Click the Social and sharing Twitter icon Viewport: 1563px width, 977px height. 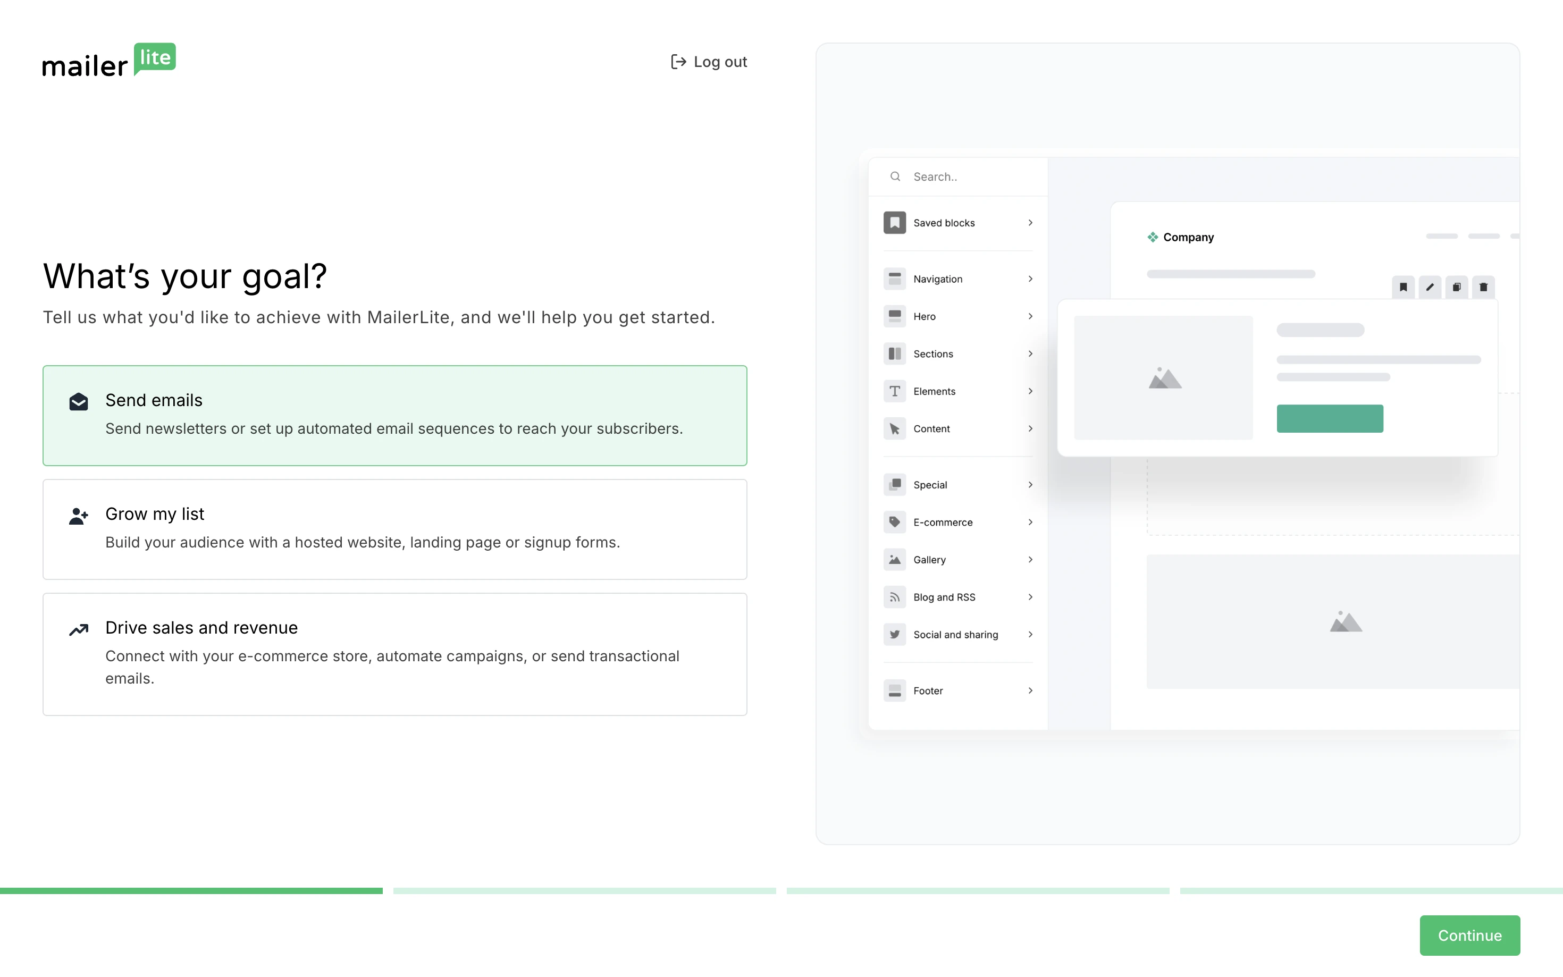click(894, 635)
